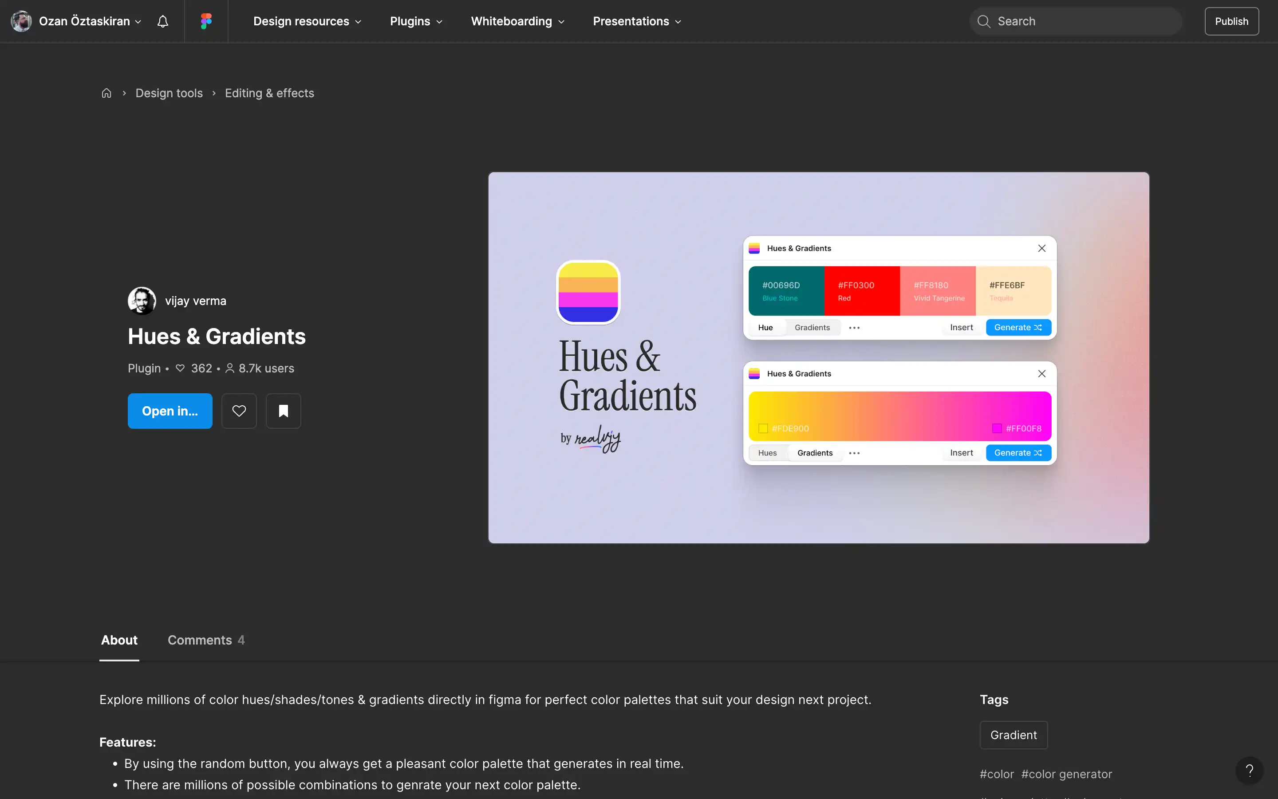Click the #00696D Blue Stone swatch
This screenshot has width=1278, height=799.
[786, 291]
